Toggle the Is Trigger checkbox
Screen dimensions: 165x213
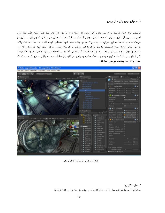(x=124, y=97)
